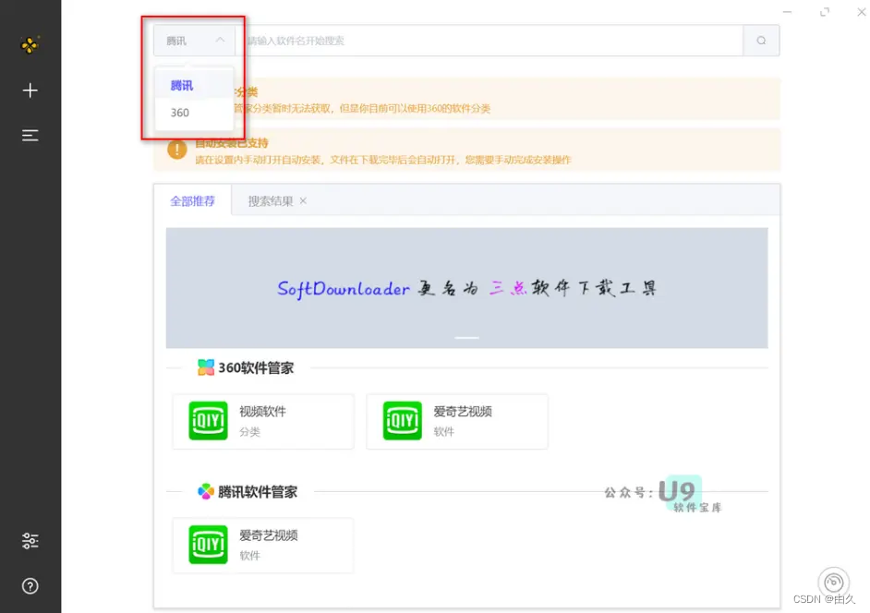Click the app logo in sidebar
Viewport: 870px width, 613px height.
coord(30,45)
